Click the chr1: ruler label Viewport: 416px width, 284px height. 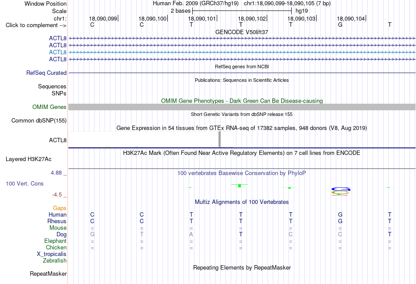click(60, 18)
